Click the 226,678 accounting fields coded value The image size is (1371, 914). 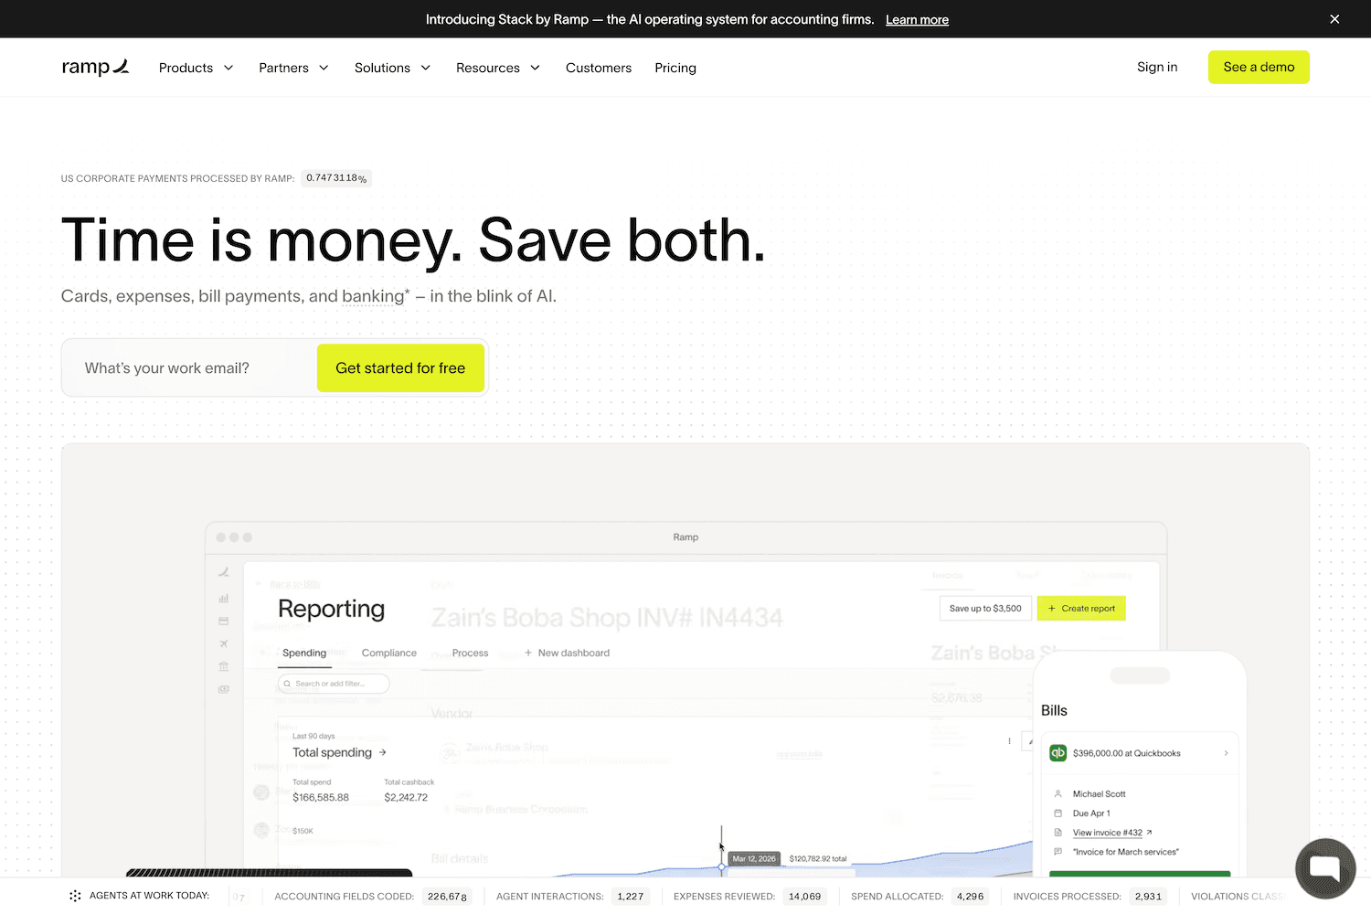448,897
